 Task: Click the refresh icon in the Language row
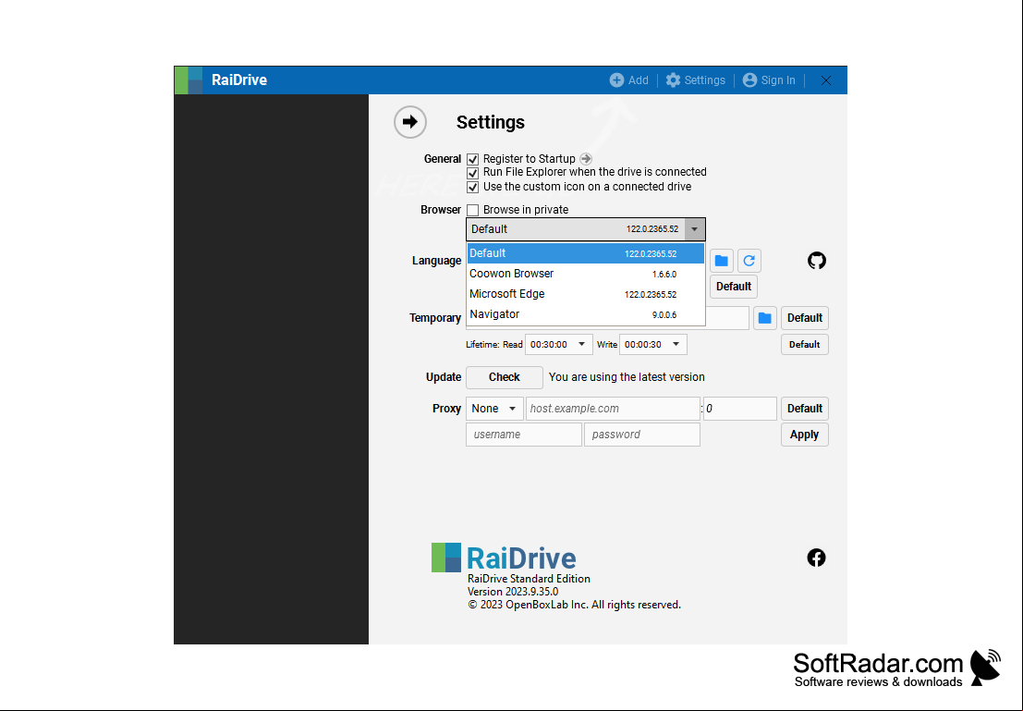click(x=749, y=261)
